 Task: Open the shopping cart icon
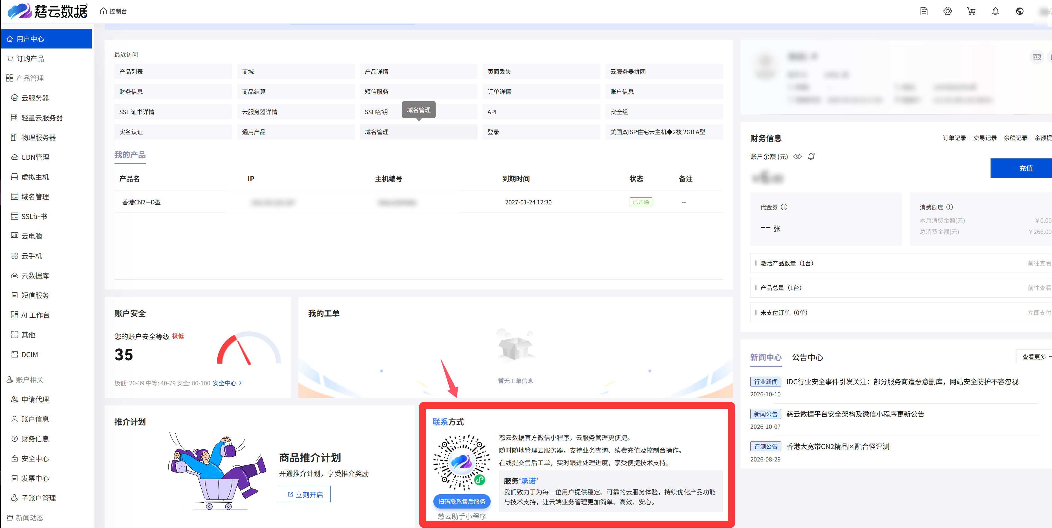[x=972, y=12]
